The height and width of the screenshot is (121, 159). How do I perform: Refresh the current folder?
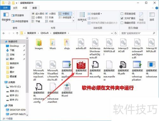coord(116,33)
